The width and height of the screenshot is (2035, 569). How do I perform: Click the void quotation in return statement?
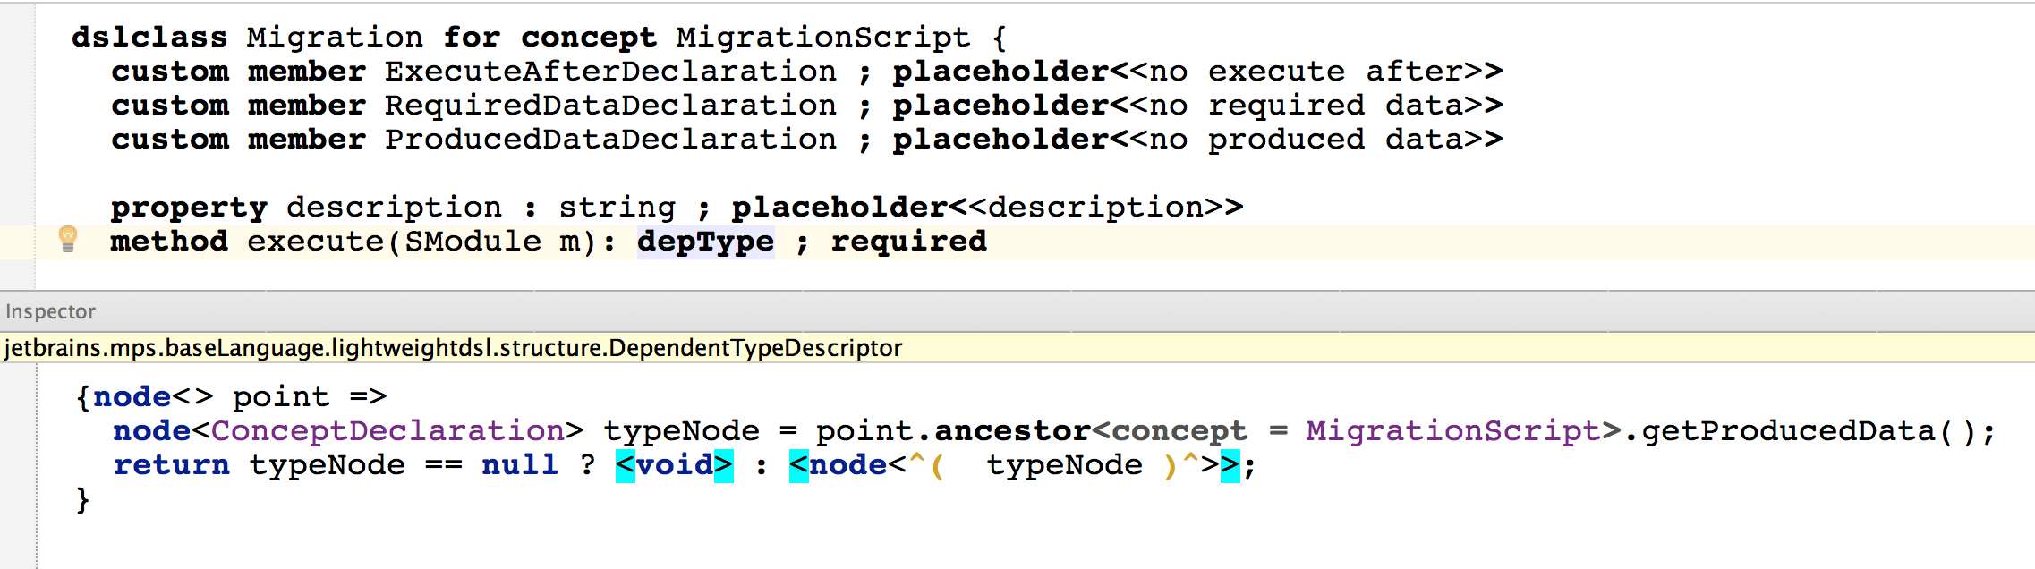coord(675,465)
